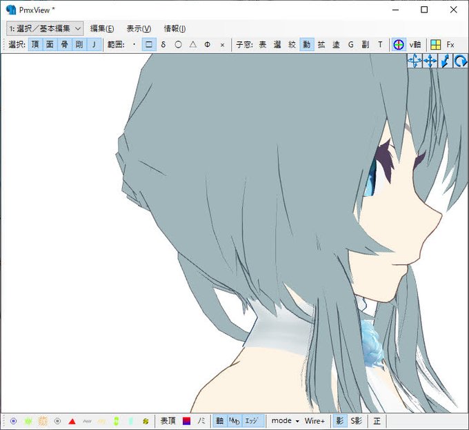
Task: Toggle the blue circle vertex display icon
Action: tap(14, 421)
